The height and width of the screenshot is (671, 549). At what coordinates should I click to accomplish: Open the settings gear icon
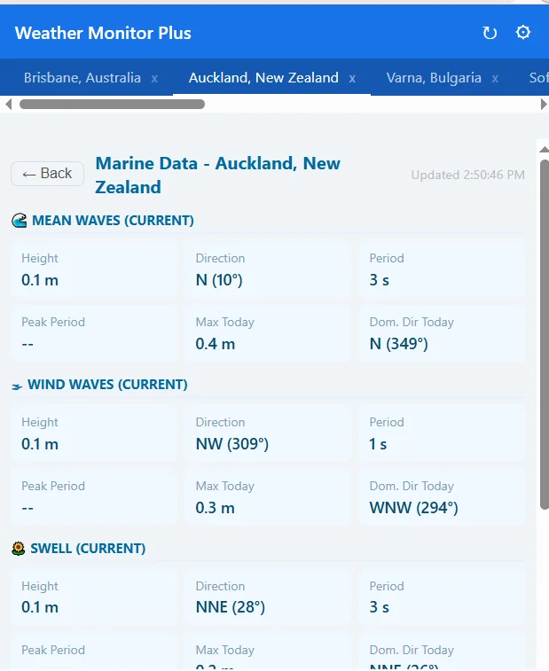coord(523,32)
